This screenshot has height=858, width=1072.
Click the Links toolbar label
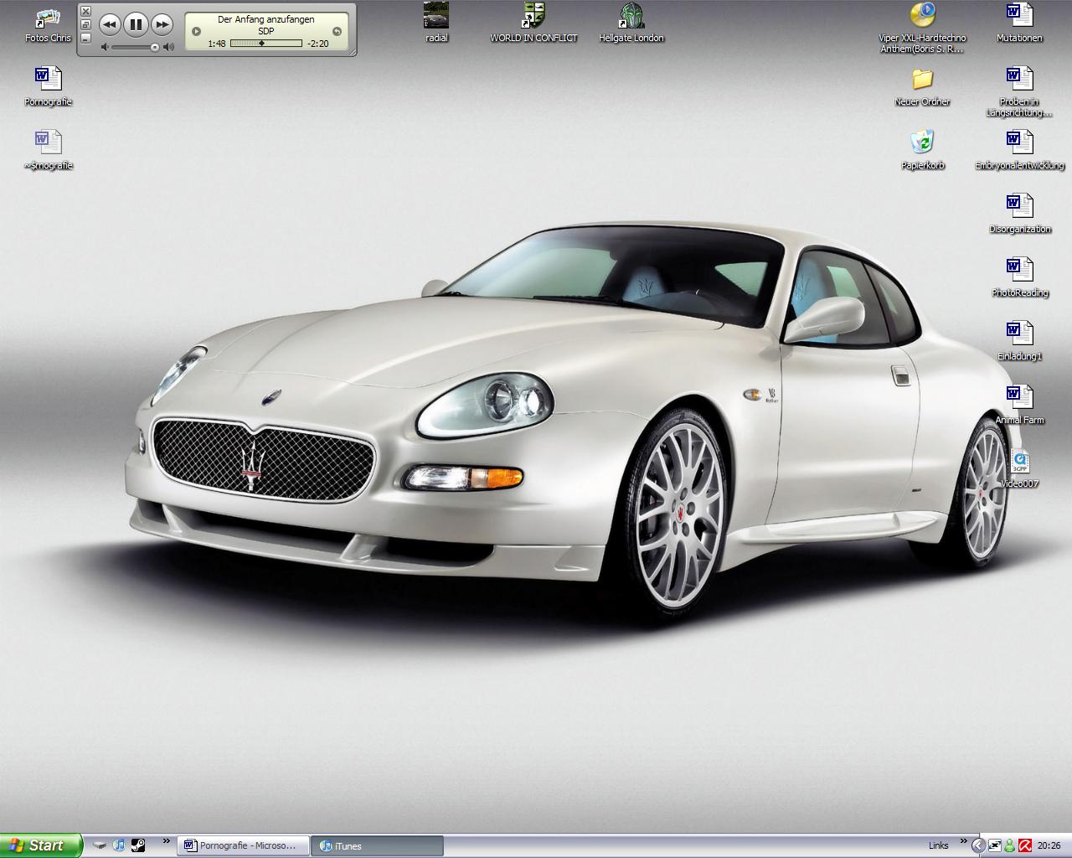938,845
